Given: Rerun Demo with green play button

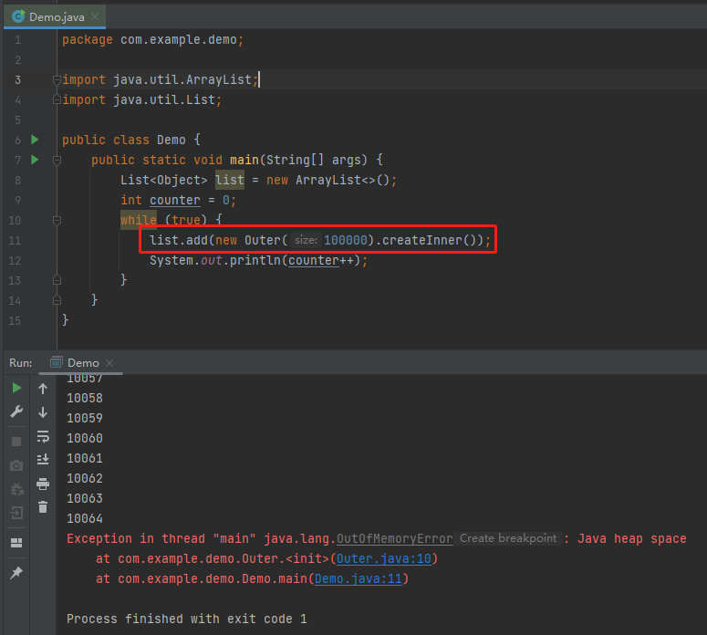Looking at the screenshot, I should pyautogui.click(x=16, y=388).
